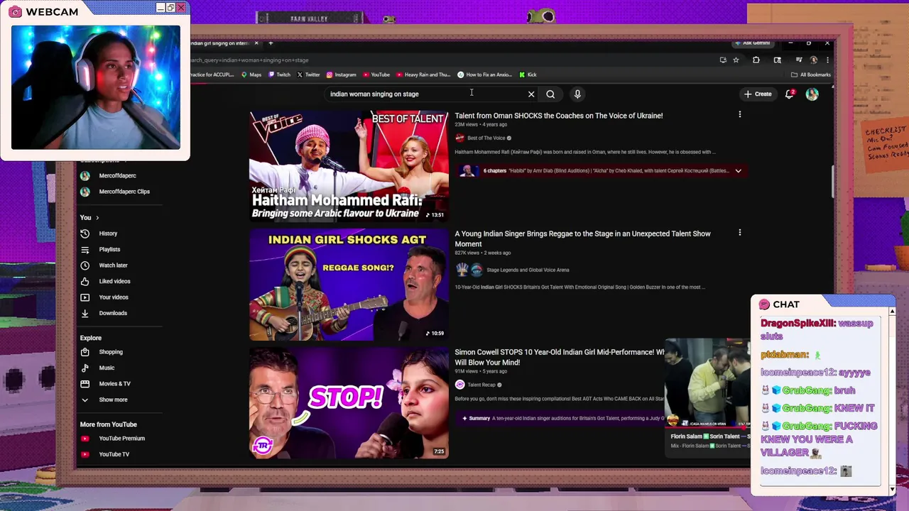Image resolution: width=909 pixels, height=511 pixels.
Task: Open Mercoffdaperc Clips subscription channel
Action: coord(115,192)
